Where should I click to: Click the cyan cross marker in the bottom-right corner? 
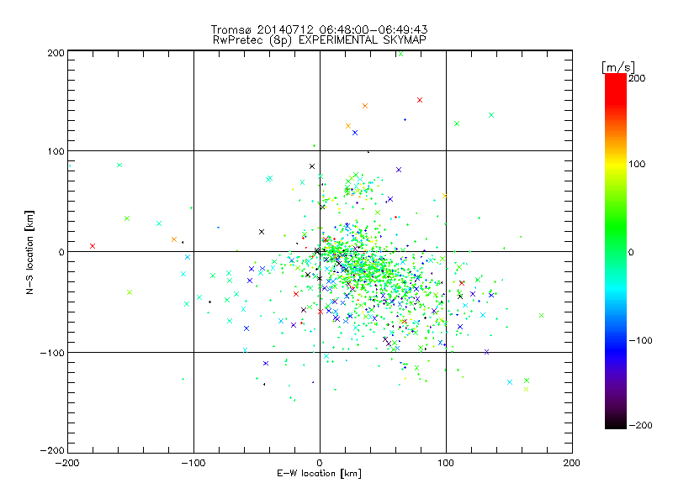tap(510, 382)
